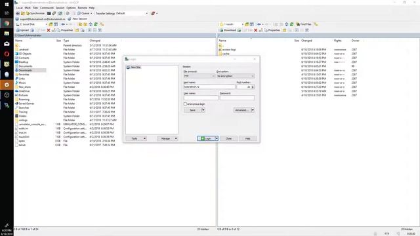The width and height of the screenshot is (420, 236).
Task: Open the Options menu
Action: pos(71,8)
